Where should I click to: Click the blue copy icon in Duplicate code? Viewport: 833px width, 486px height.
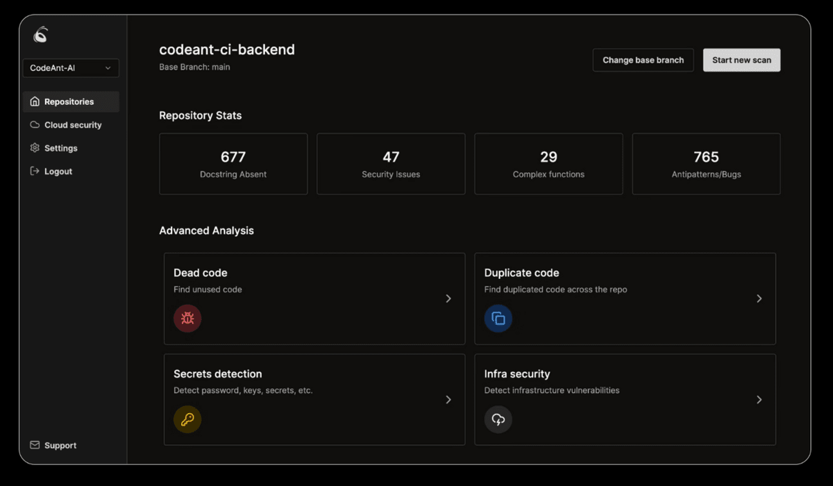[x=498, y=319]
